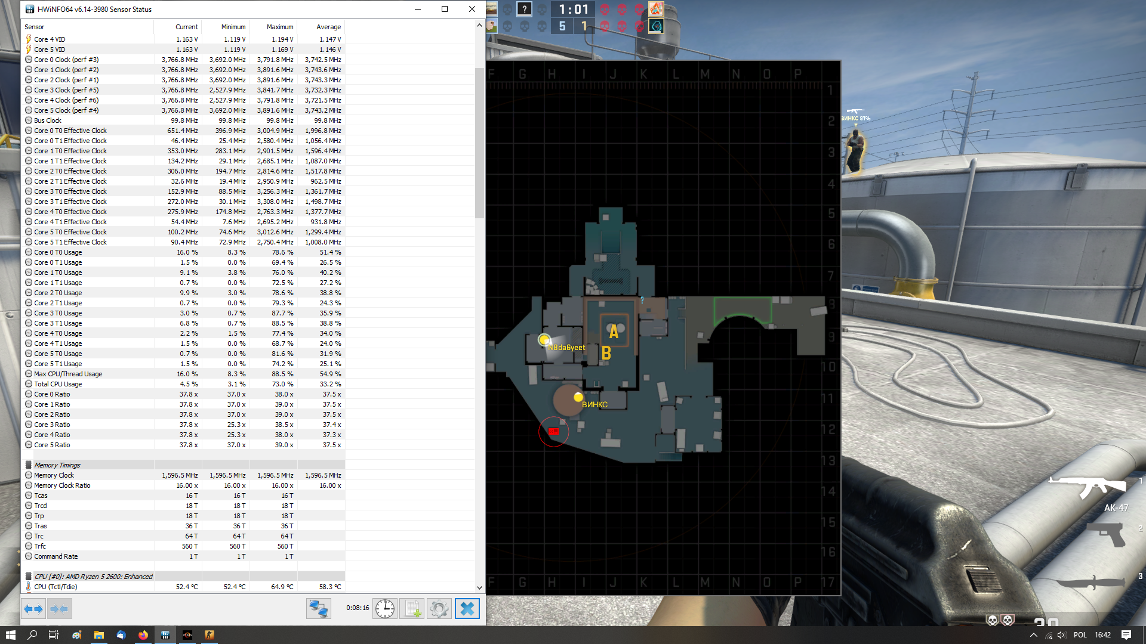Click the Maximum column header

coord(279,27)
